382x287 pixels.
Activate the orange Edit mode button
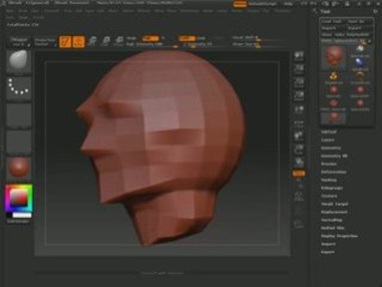pos(65,42)
